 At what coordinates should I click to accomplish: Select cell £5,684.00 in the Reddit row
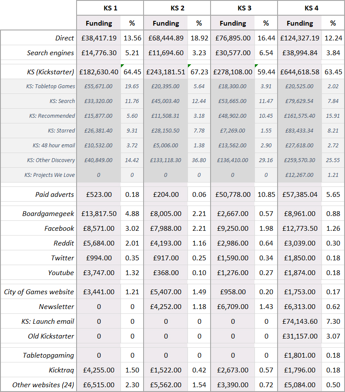click(99, 243)
